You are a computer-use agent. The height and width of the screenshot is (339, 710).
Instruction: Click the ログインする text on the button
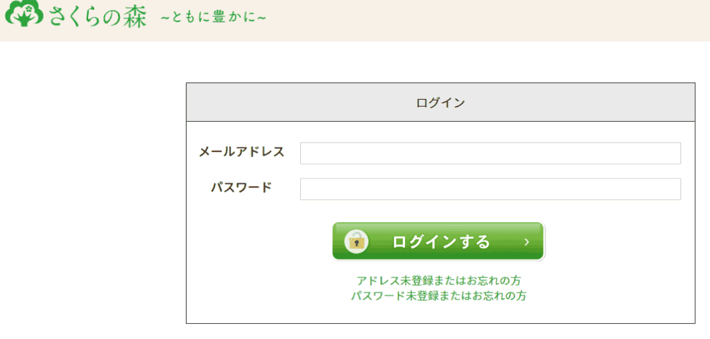(x=441, y=242)
